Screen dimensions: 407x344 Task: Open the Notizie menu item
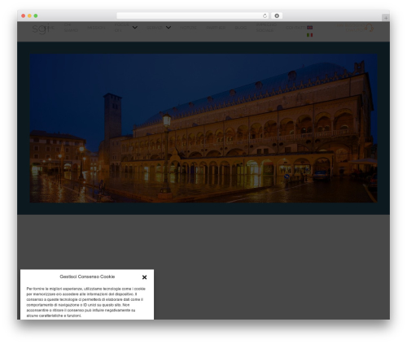[188, 28]
